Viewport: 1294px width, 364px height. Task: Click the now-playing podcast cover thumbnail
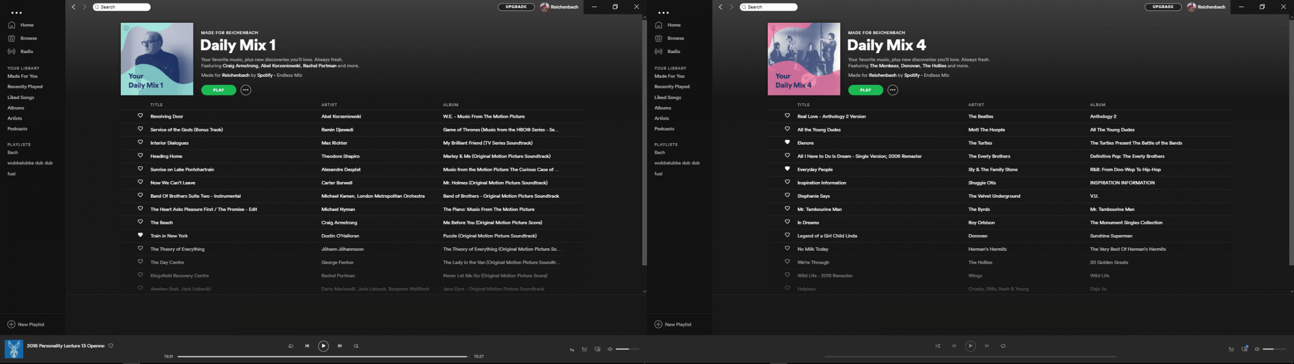pyautogui.click(x=14, y=349)
